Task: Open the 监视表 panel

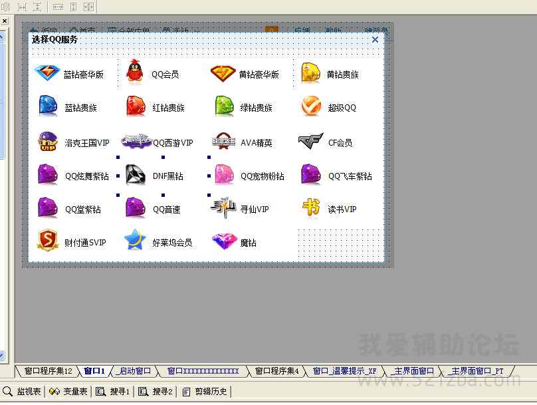Action: [x=22, y=391]
